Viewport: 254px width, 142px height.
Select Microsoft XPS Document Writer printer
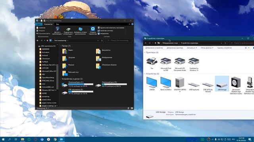coord(180,64)
